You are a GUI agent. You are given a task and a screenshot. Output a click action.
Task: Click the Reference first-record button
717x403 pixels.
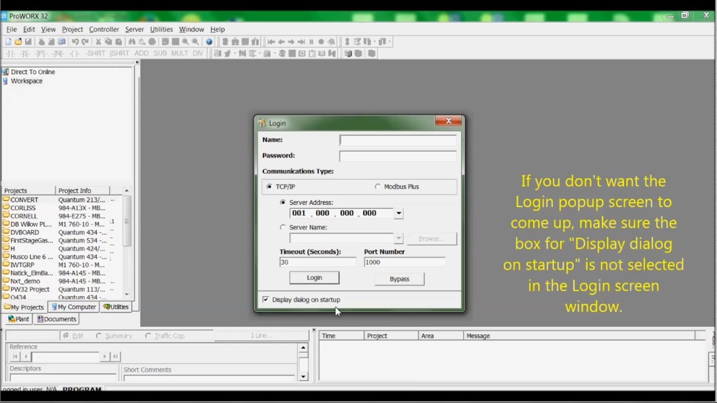(x=16, y=357)
